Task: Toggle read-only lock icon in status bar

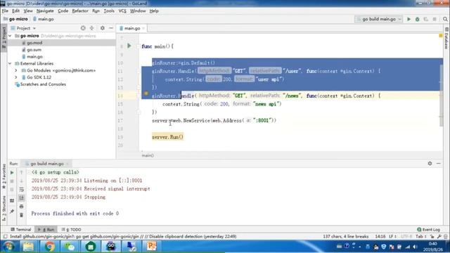Action: click(432, 236)
